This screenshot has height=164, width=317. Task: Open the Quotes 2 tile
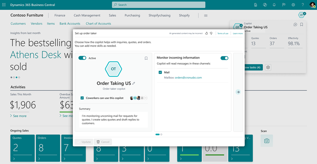(x=22, y=148)
